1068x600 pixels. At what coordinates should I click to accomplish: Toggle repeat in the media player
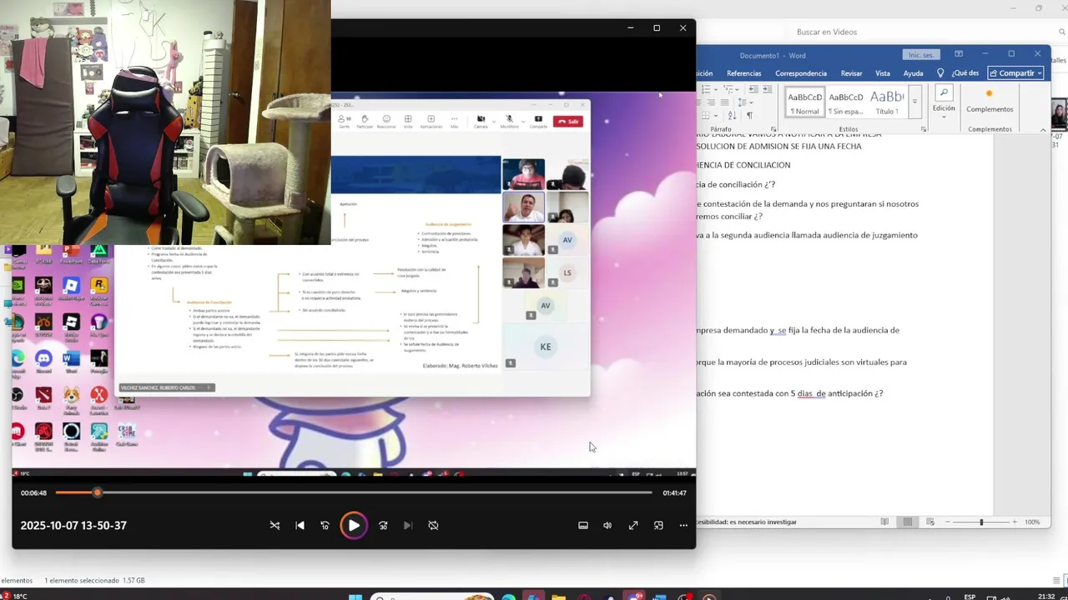pyautogui.click(x=433, y=526)
